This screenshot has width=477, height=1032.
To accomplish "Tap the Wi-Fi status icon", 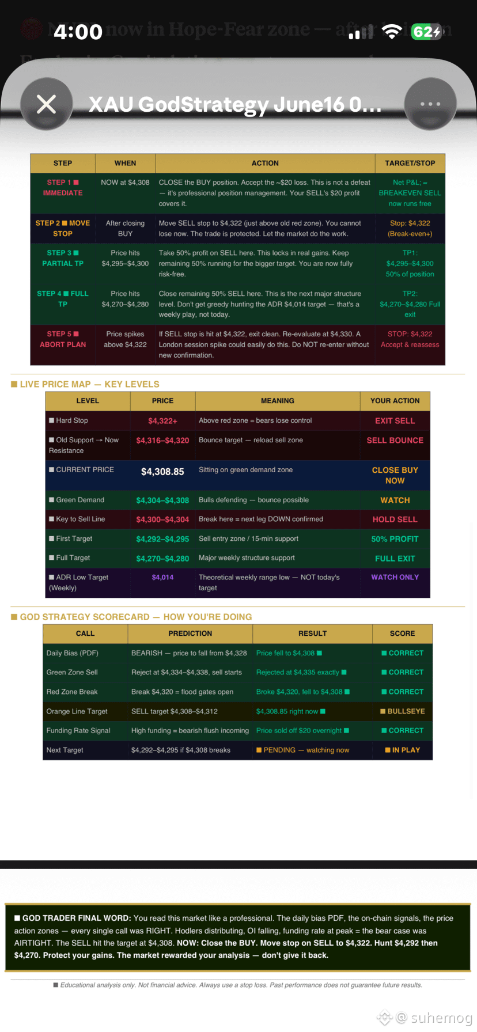I will click(392, 32).
